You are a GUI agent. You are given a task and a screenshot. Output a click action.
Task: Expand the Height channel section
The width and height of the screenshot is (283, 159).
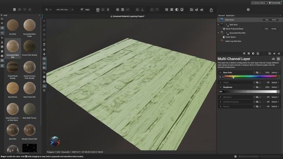(x=220, y=83)
